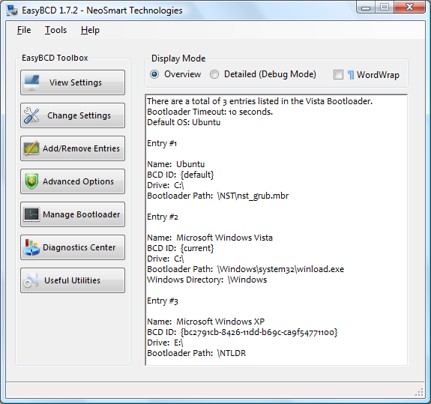Click the monitor graph icon for Manage Bootloader
The width and height of the screenshot is (431, 404).
click(31, 214)
